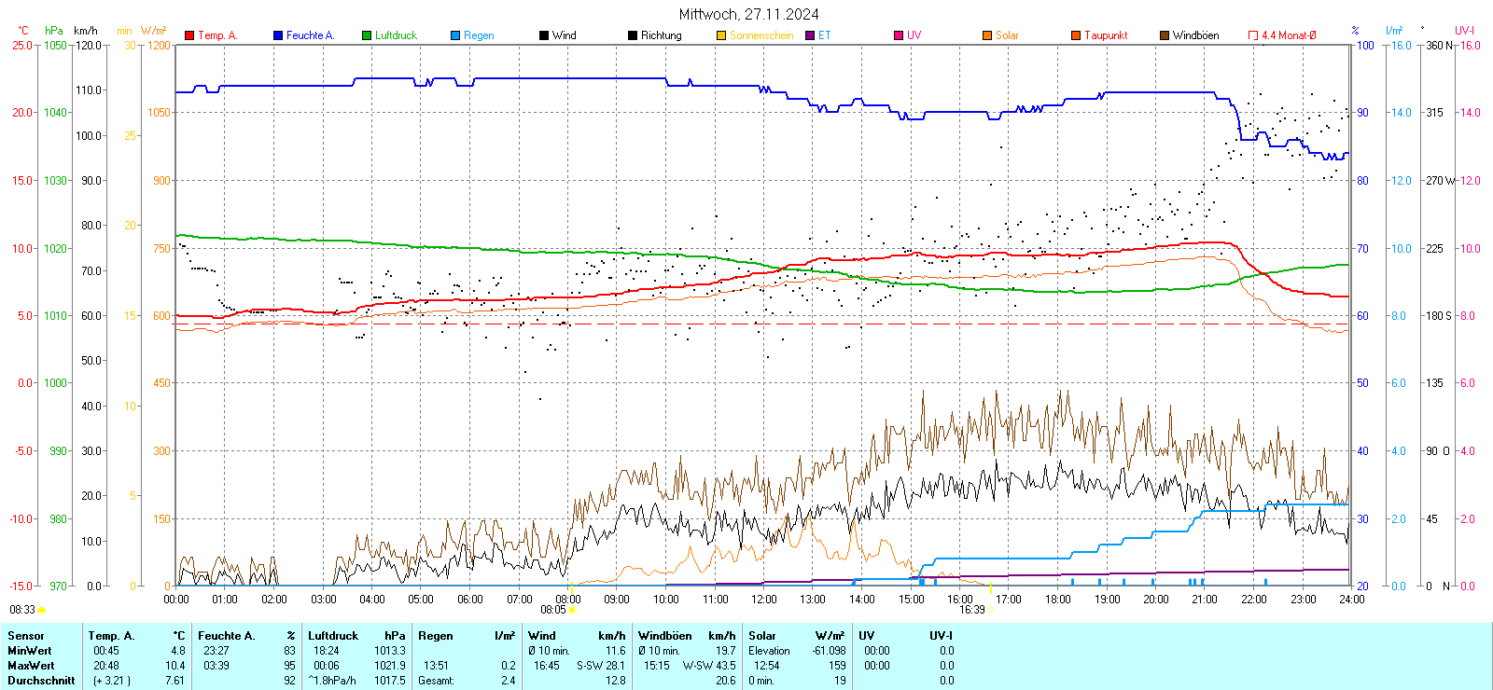Click the yellow Sonnenschein legend square
Screen dimensions: 1493x690
click(721, 35)
